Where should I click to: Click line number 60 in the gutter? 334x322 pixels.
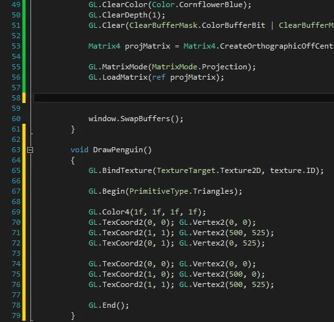pos(16,119)
